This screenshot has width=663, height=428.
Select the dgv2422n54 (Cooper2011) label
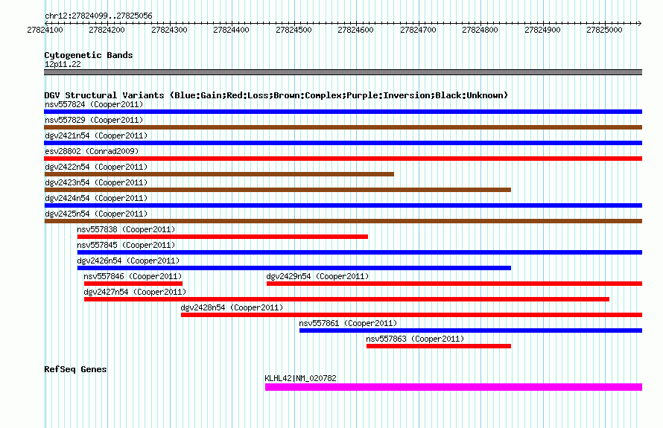point(96,167)
